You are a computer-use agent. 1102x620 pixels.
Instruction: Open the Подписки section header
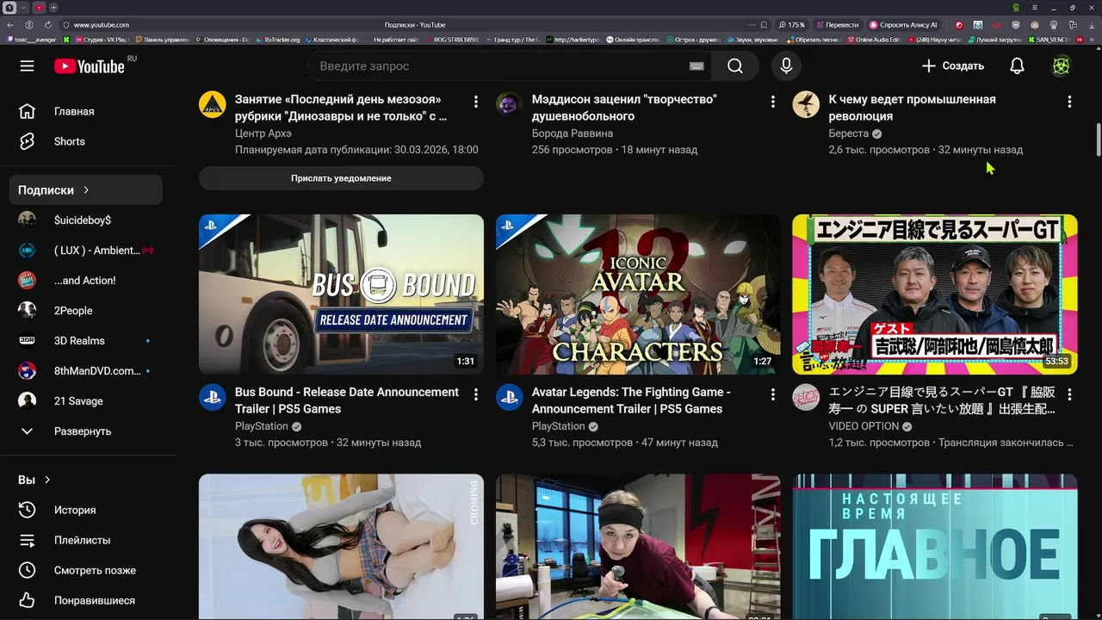click(86, 190)
